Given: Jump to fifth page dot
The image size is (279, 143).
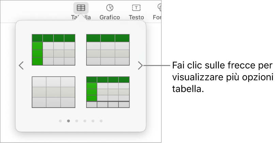Looking at the screenshot, I should click(93, 121).
